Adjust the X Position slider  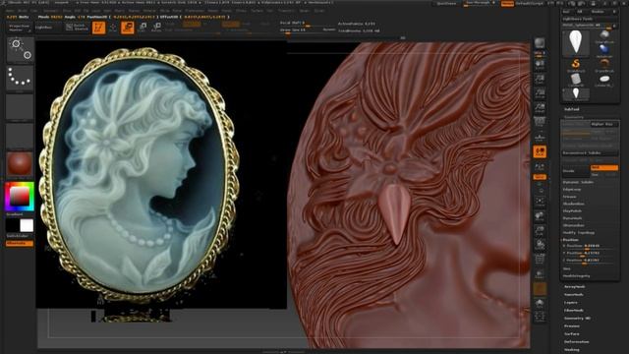point(589,246)
